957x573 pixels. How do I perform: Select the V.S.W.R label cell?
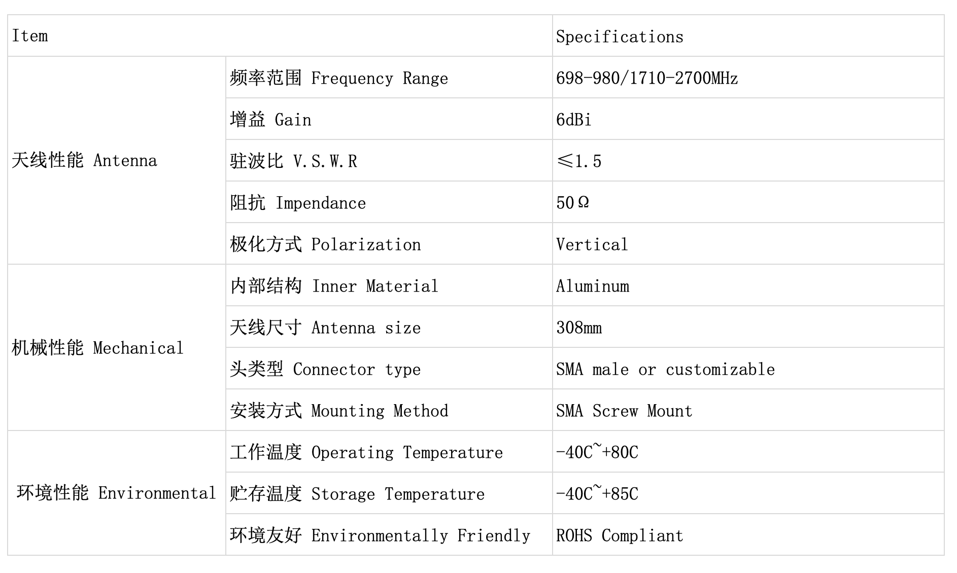389,161
